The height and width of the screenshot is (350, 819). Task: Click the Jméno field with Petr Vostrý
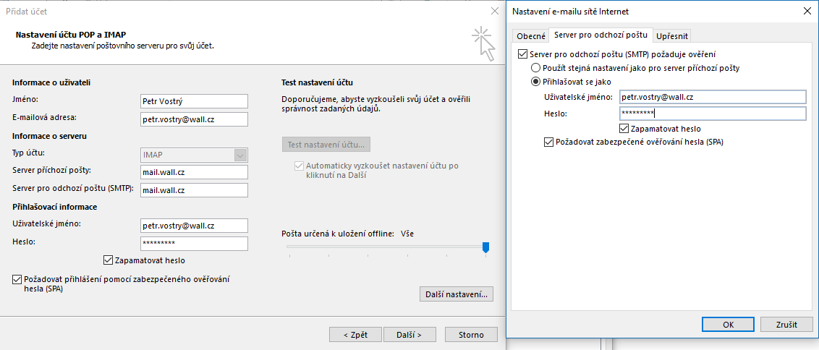[x=195, y=101]
